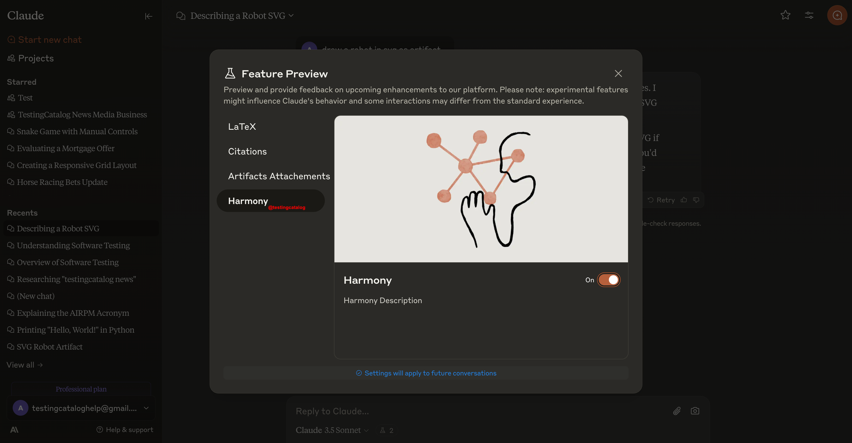Click the Anthropic logo in the sidebar
Image resolution: width=852 pixels, height=443 pixels.
point(14,430)
